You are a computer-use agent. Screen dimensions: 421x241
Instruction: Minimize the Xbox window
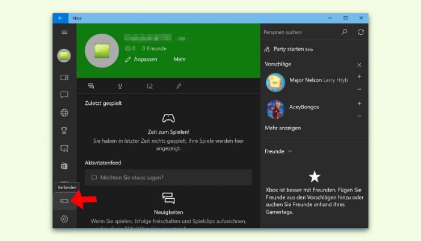(x=330, y=18)
